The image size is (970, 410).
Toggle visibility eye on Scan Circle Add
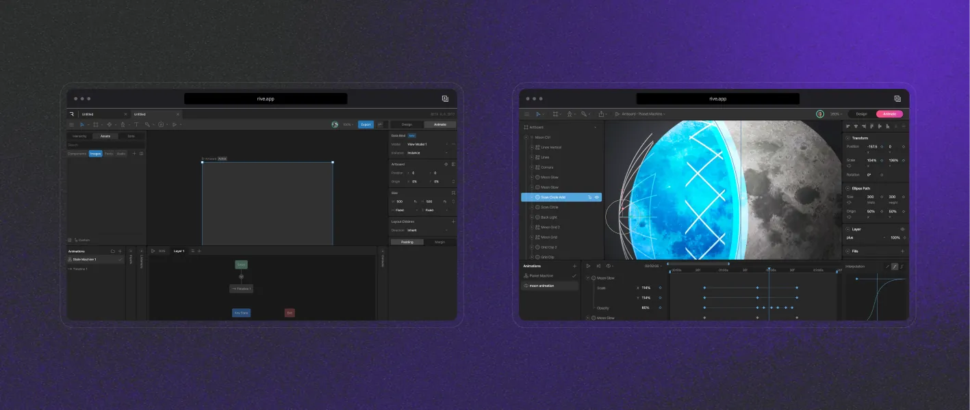(x=597, y=197)
